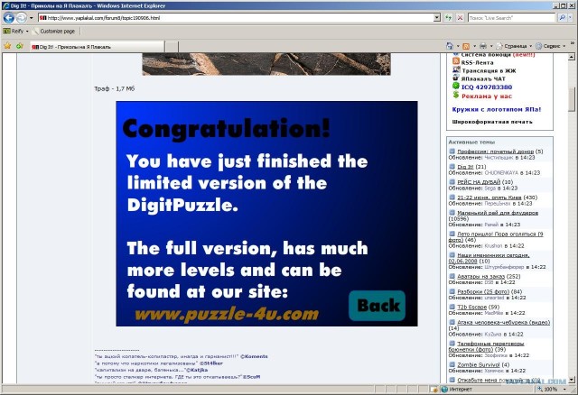Image resolution: width=578 pixels, height=395 pixels.
Task: Open the Кружки с логотипом ЯПа! link
Action: (x=497, y=109)
